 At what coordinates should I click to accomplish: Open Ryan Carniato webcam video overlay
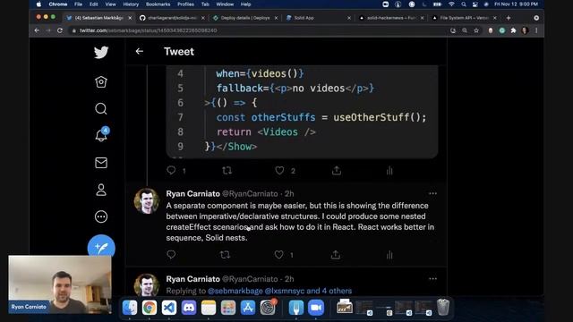(60, 284)
